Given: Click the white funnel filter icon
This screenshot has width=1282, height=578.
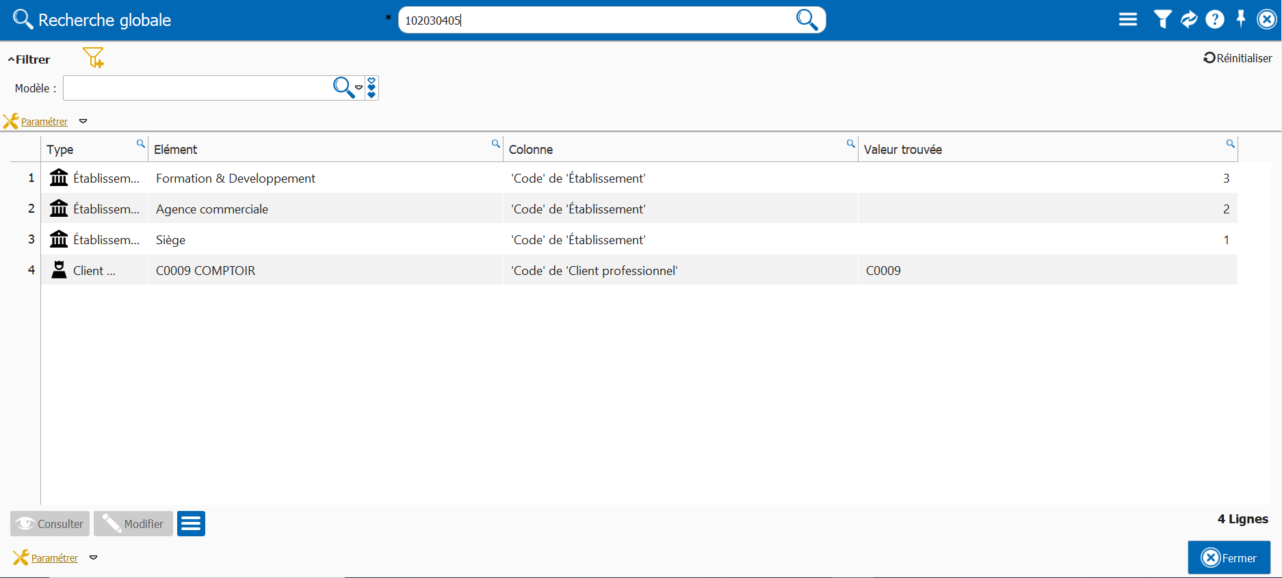Looking at the screenshot, I should [x=1162, y=20].
